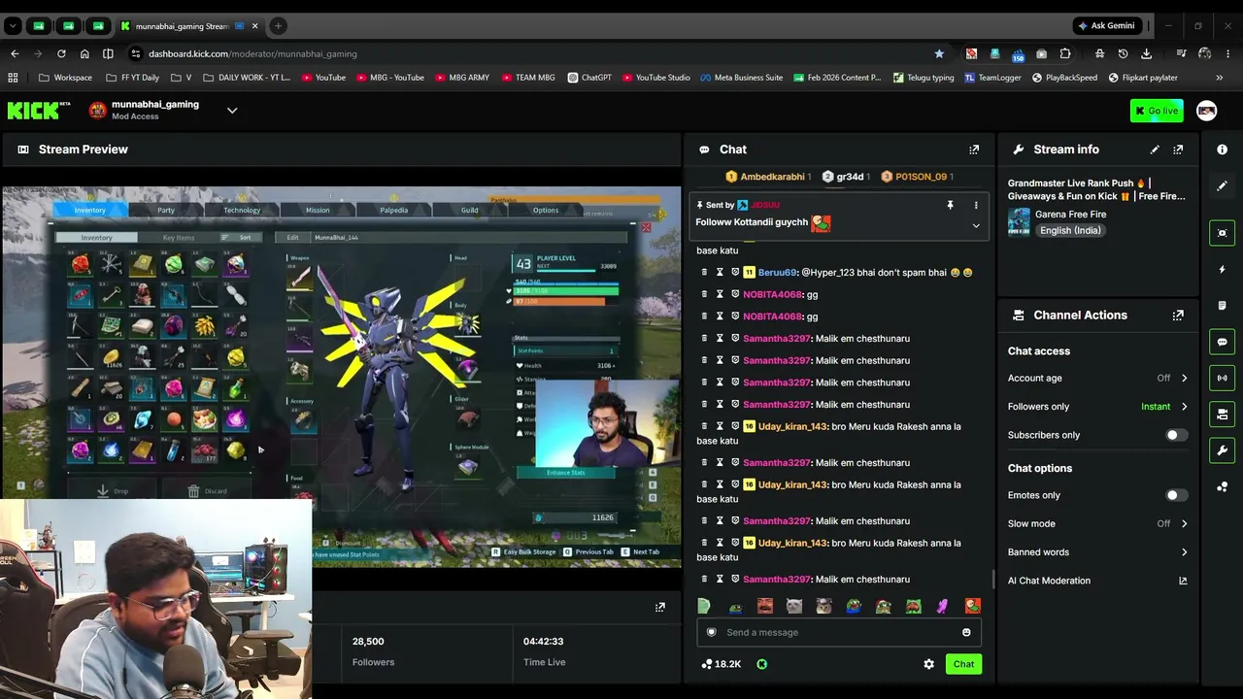This screenshot has height=699, width=1243.
Task: Open a new browser tab
Action: coord(278,26)
